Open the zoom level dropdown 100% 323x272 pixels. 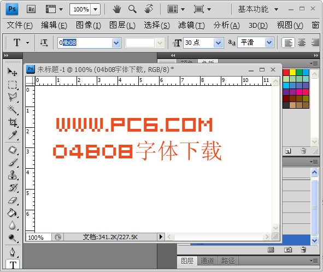pos(95,9)
